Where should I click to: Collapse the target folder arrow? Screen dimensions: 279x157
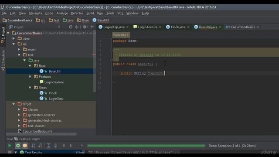tap(14, 104)
